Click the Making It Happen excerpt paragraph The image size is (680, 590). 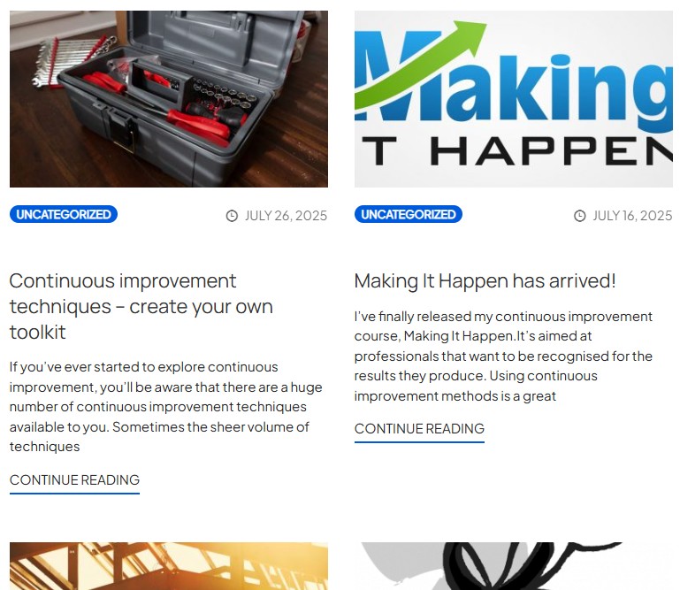503,356
